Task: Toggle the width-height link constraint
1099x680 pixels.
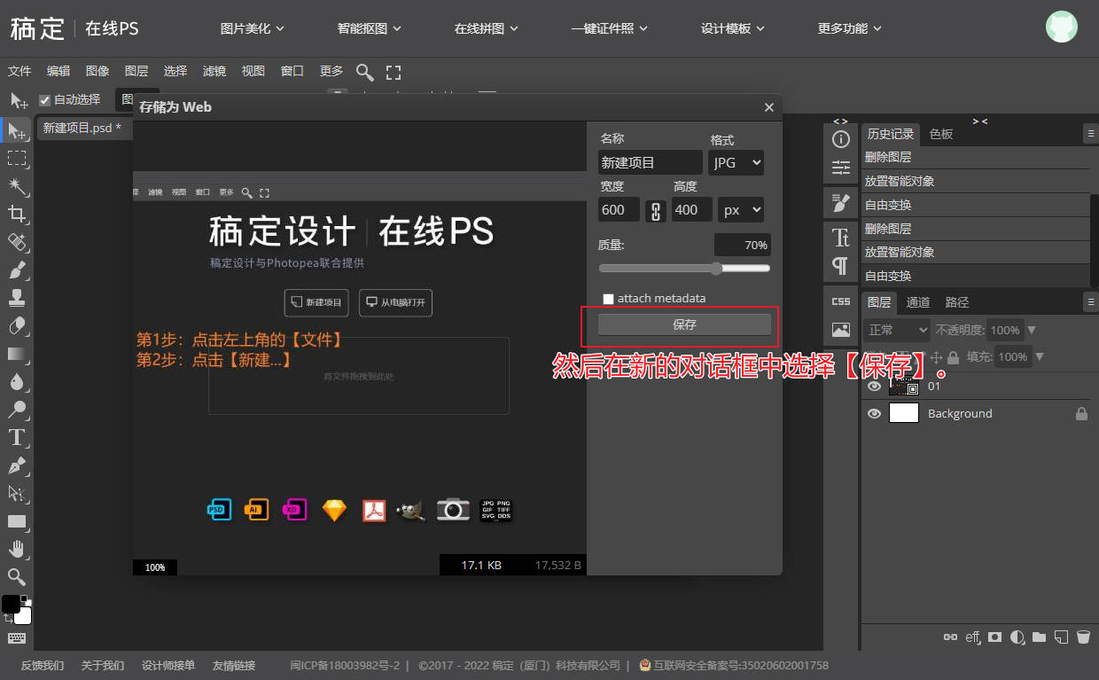Action: pos(656,210)
